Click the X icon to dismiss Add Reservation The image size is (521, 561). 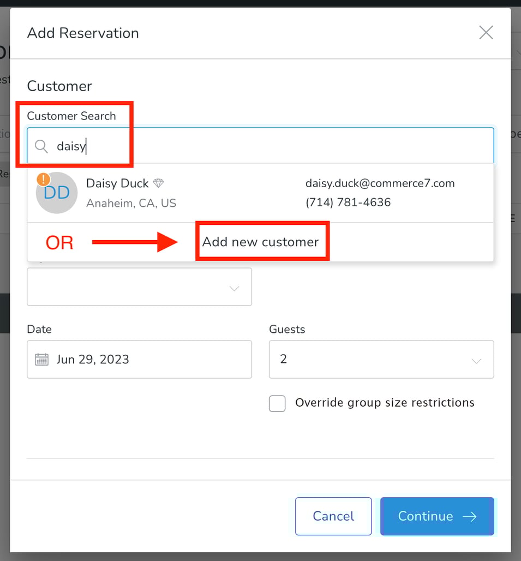486,33
